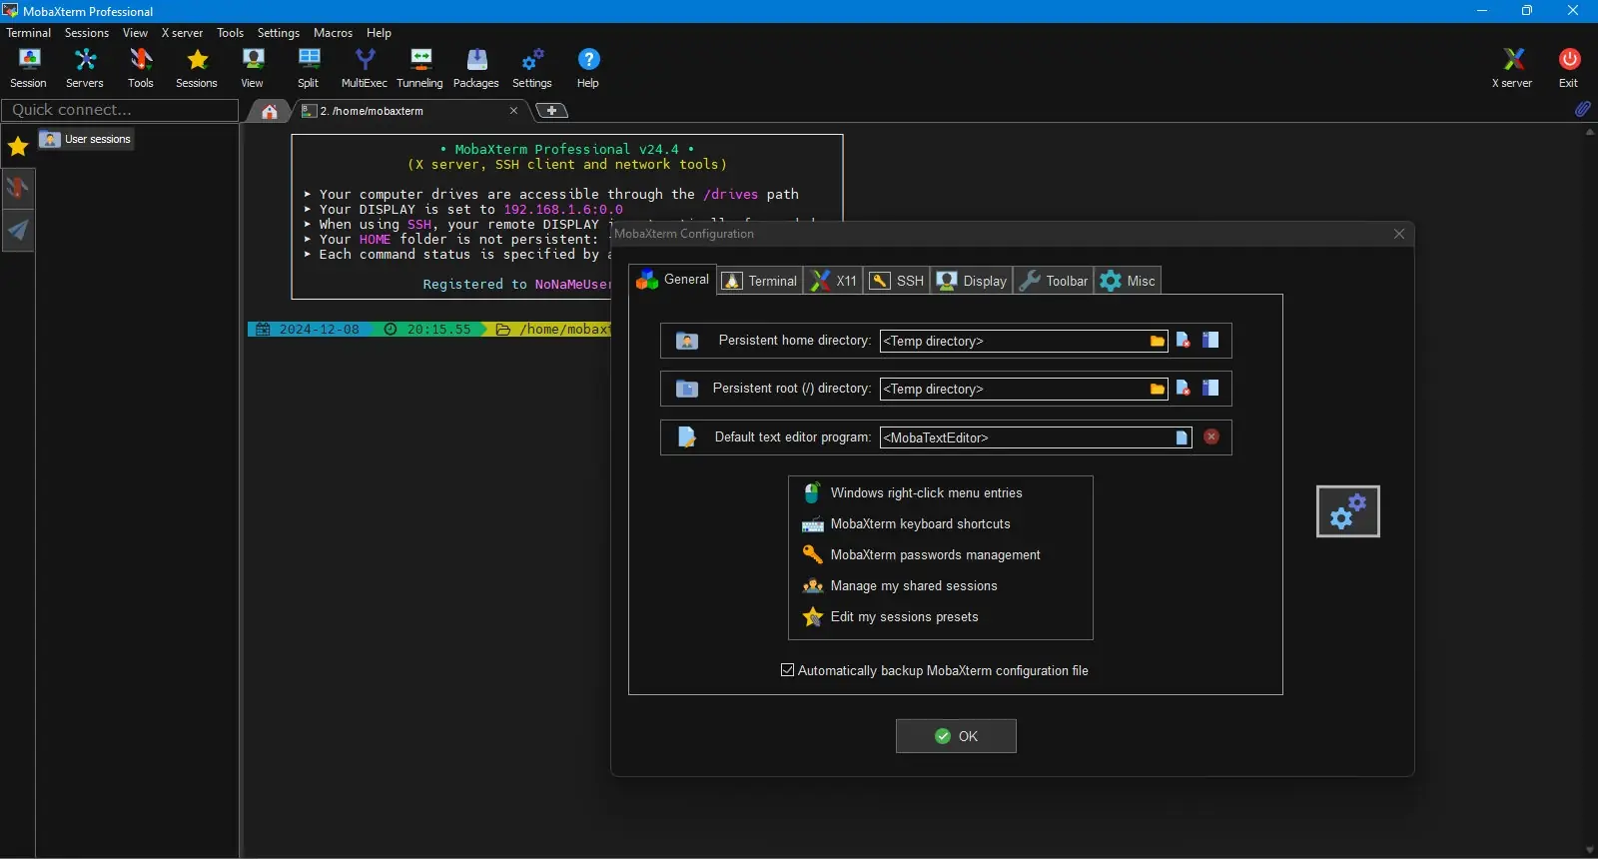Close the MobaXterm Configuration dialog
1598x859 pixels.
point(1398,234)
